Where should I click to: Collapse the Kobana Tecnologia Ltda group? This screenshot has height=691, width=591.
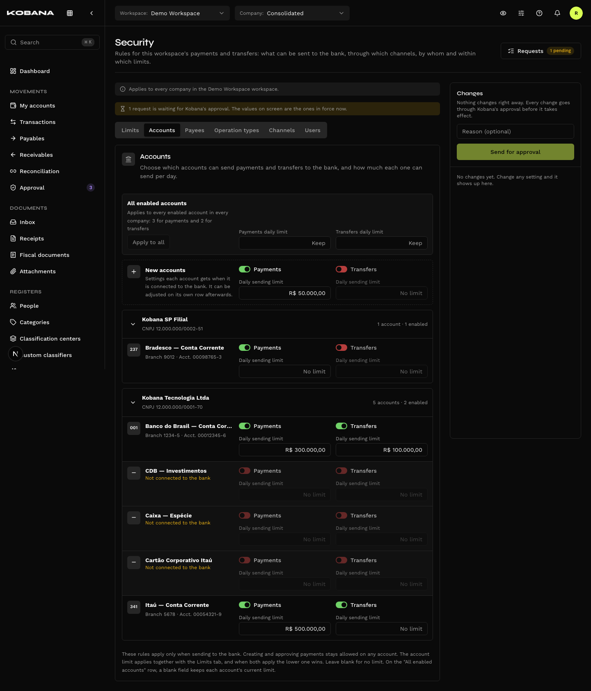[x=133, y=403]
